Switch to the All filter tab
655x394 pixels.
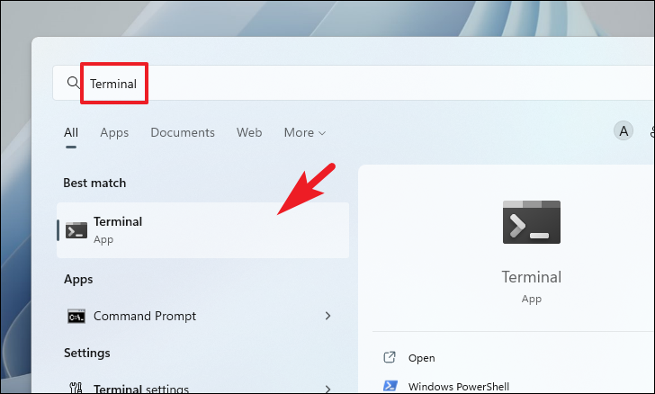tap(71, 132)
